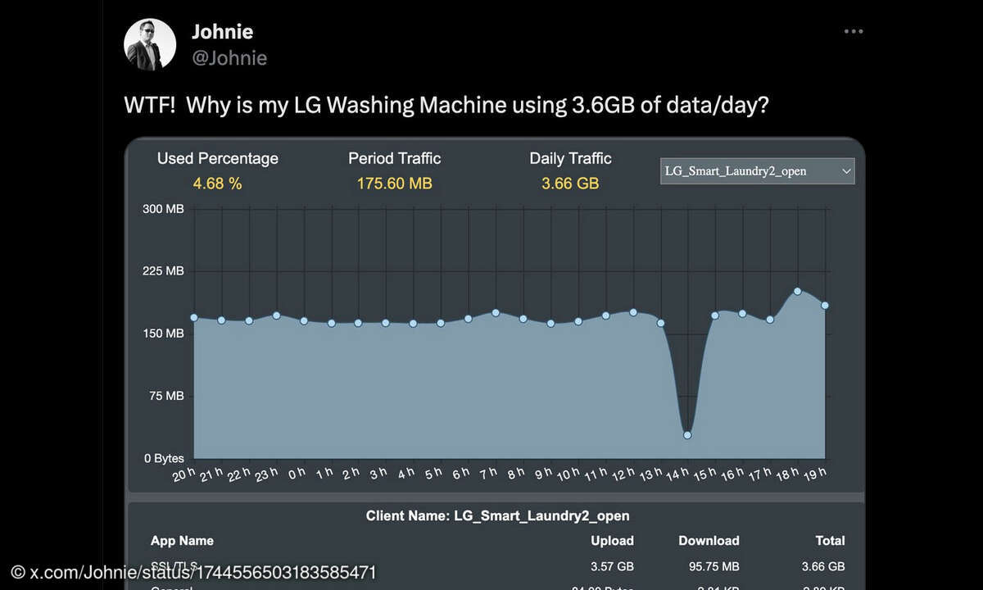Click the tweet text about LG Washing Machine
The width and height of the screenshot is (983, 590).
coord(446,107)
